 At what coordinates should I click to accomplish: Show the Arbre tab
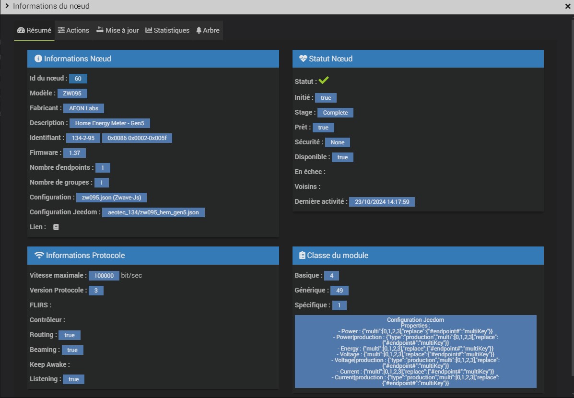pos(208,30)
